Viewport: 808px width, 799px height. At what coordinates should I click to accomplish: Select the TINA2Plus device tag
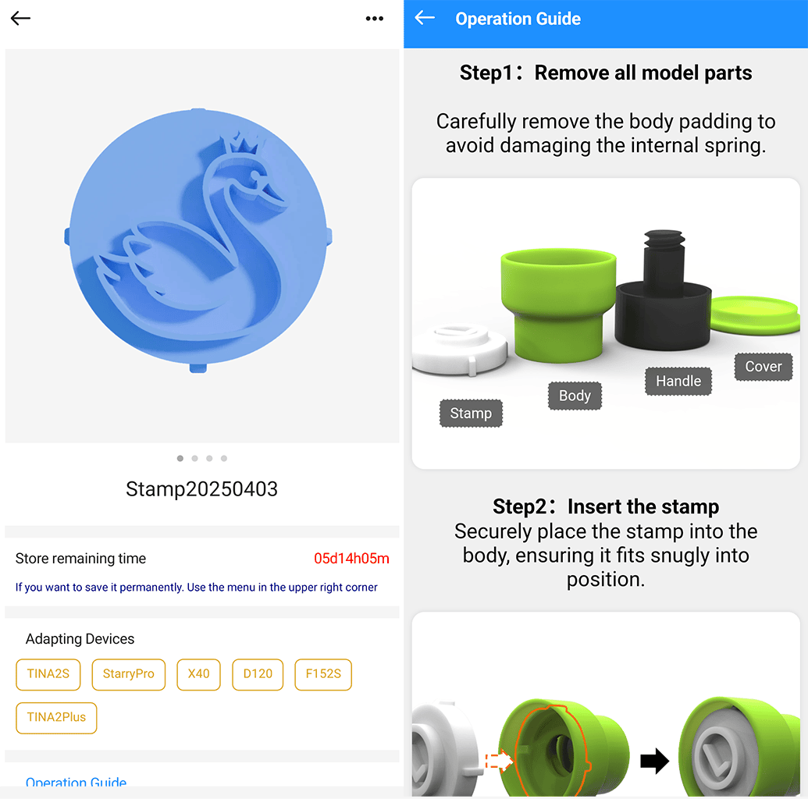point(56,718)
